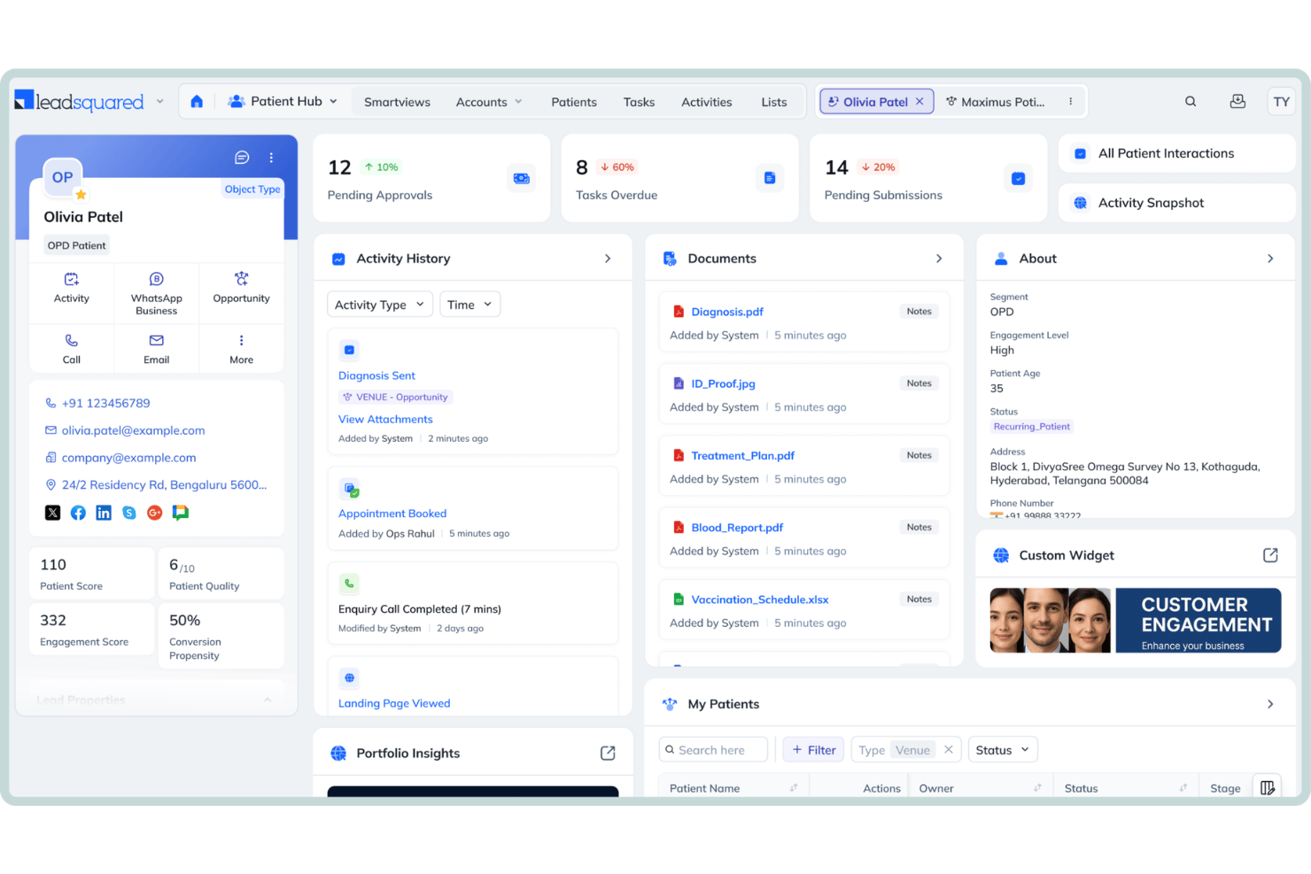This screenshot has width=1311, height=874.
Task: Open the Time filter dropdown
Action: tap(469, 305)
